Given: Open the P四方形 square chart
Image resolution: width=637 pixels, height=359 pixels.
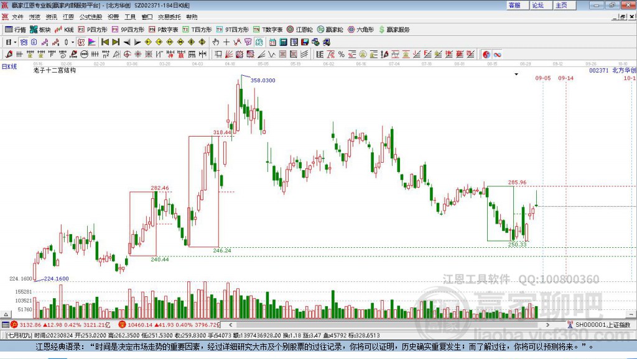Looking at the screenshot, I should pos(92,29).
